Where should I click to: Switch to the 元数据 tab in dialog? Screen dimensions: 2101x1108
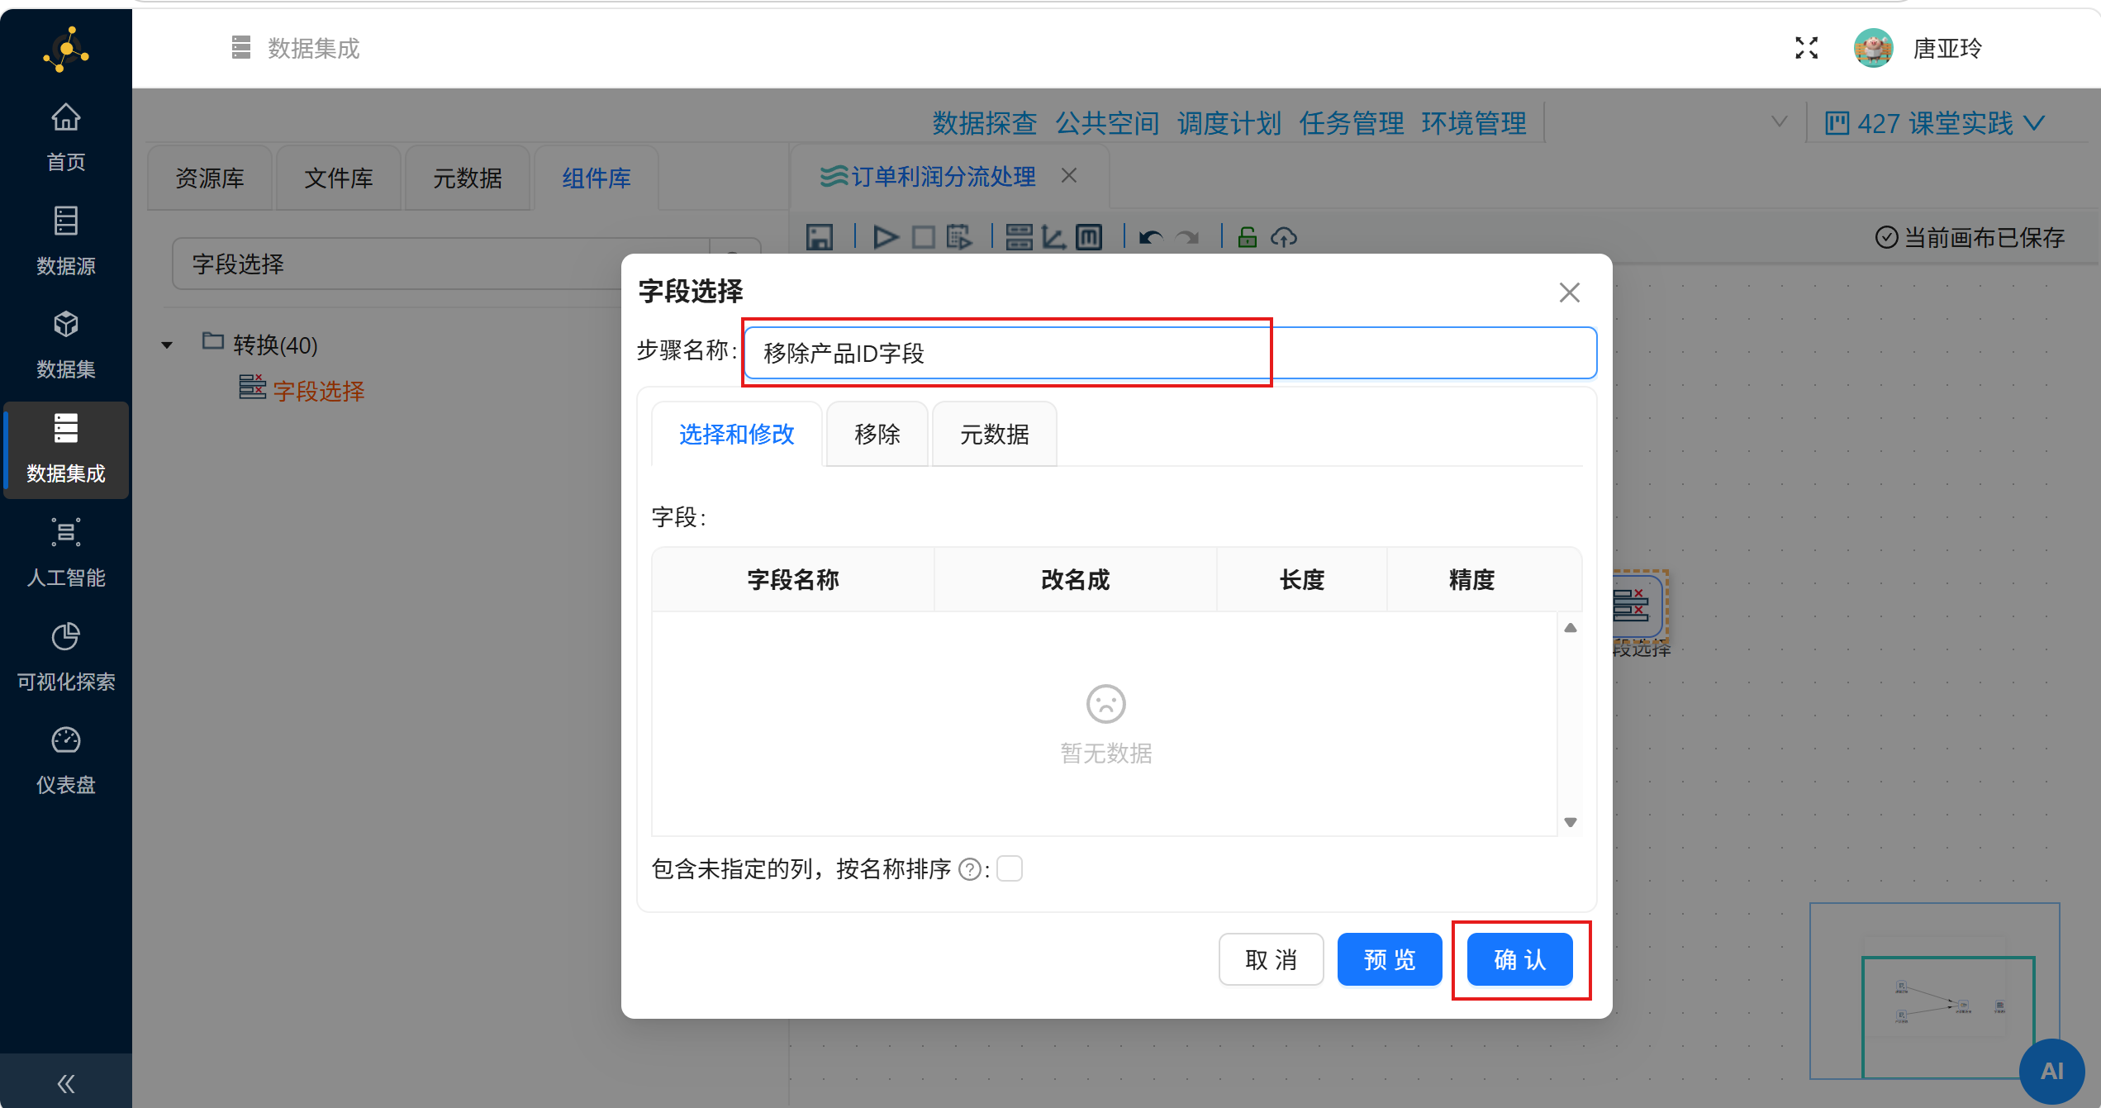994,435
